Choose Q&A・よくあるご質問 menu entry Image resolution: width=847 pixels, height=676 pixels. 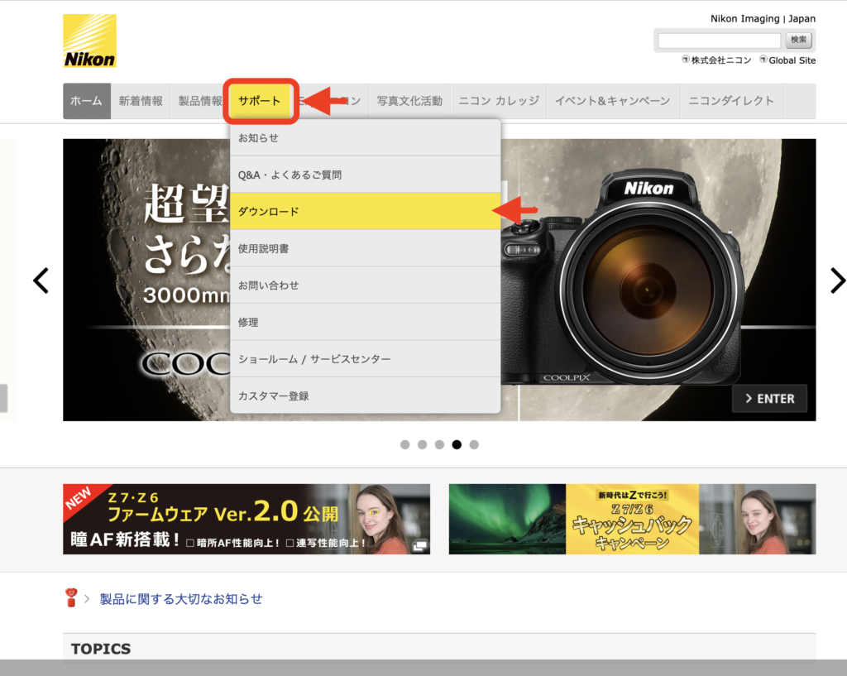365,175
